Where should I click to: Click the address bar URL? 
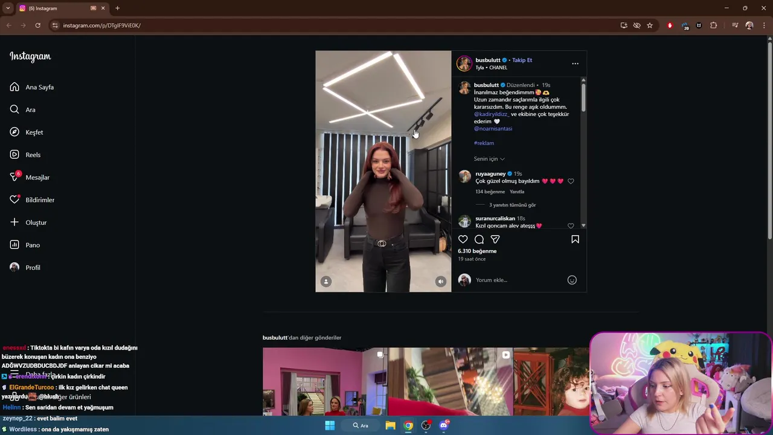pyautogui.click(x=101, y=25)
